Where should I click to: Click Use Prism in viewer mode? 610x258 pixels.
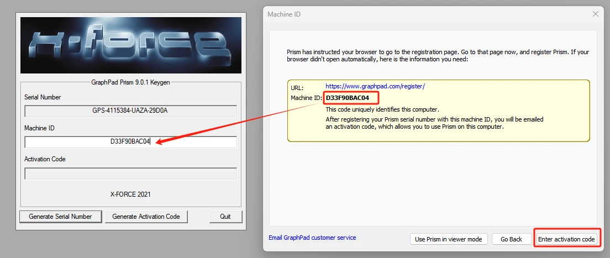point(448,239)
